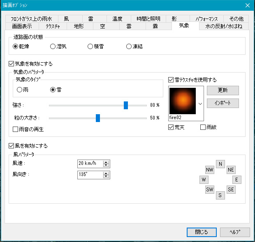The image size is (255, 242).
Task: Click the 粒の大きさ slider handle
Action: (98, 118)
